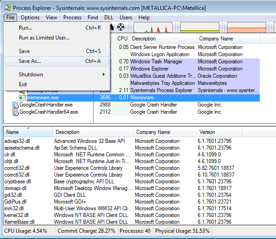Open the orange physical memory graph

tap(246, 27)
